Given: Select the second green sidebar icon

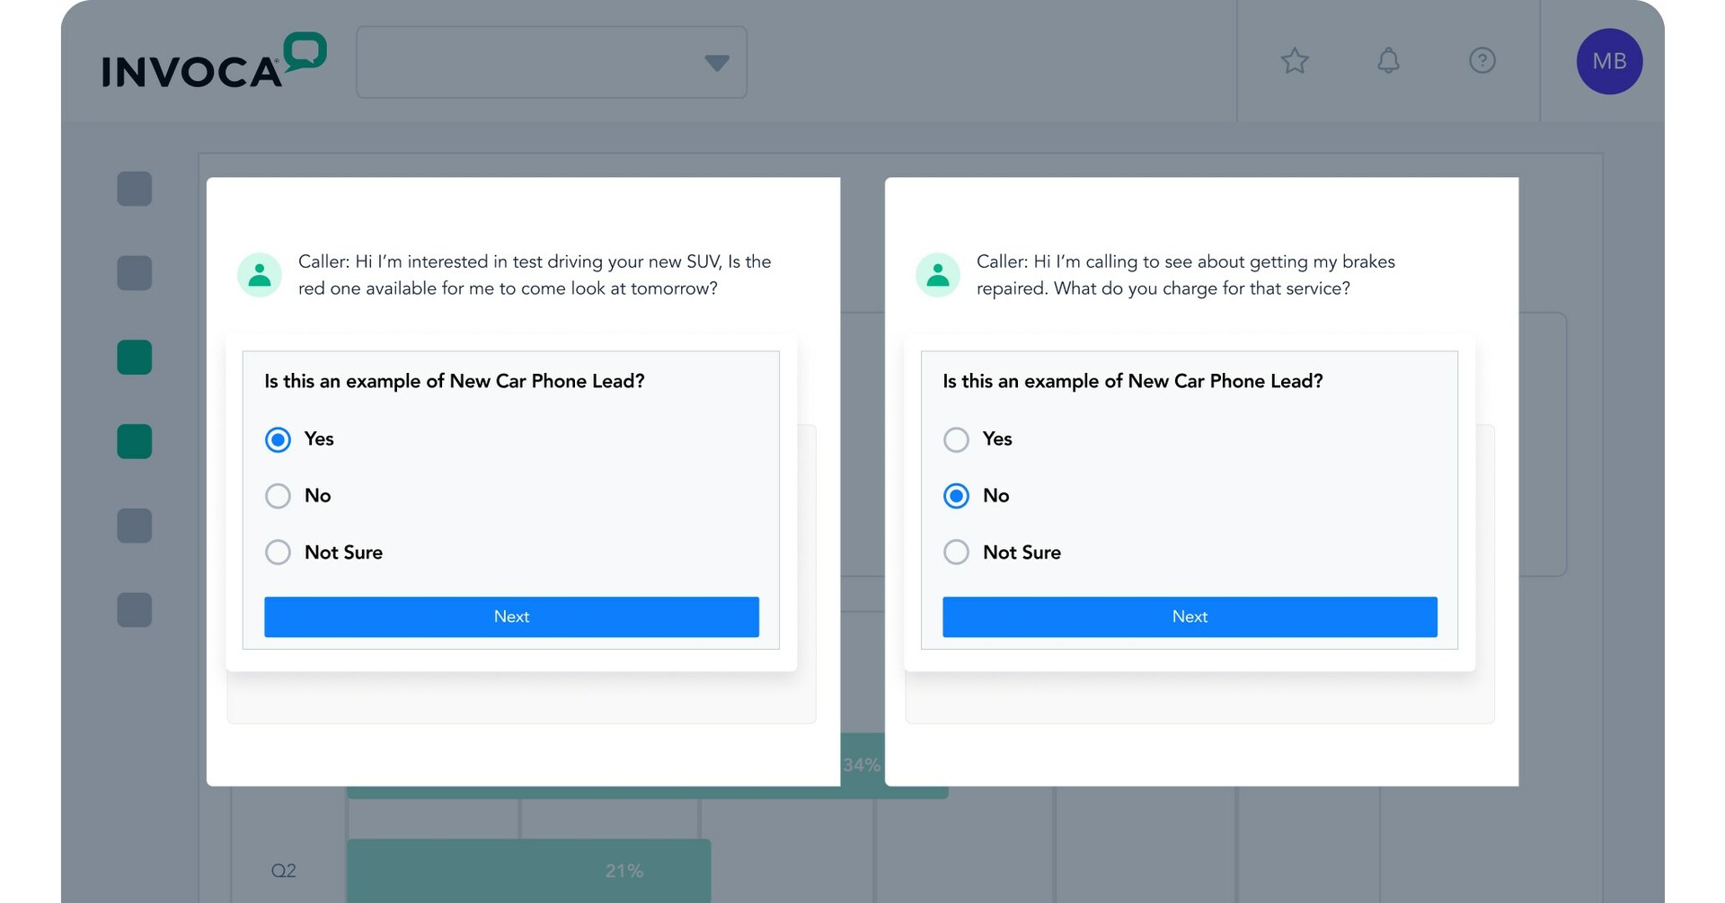Looking at the screenshot, I should coord(135,441).
